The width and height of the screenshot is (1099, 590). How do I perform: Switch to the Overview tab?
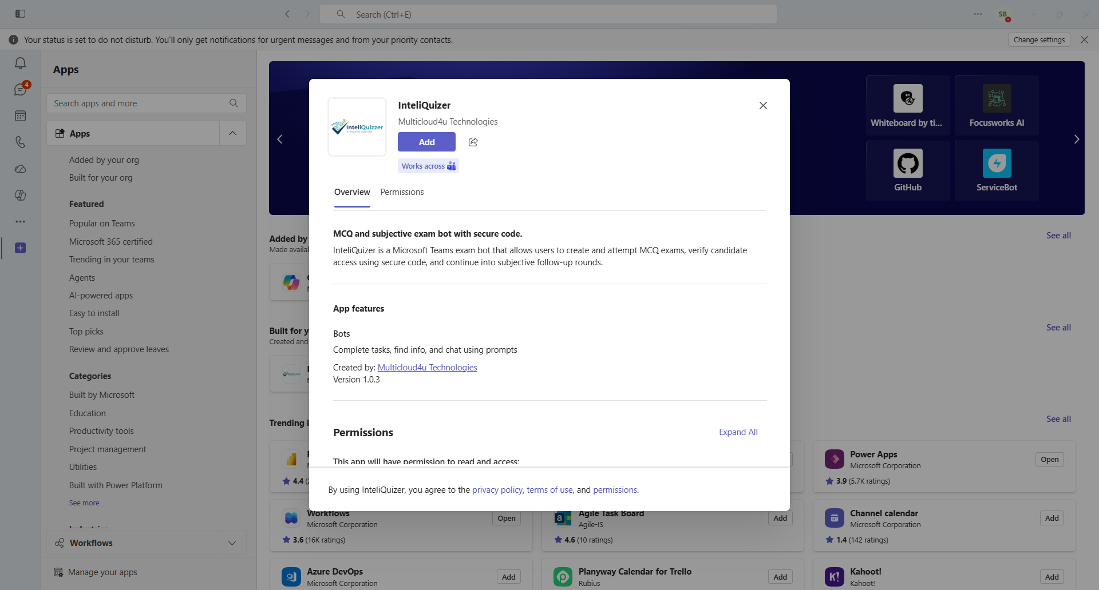click(352, 192)
